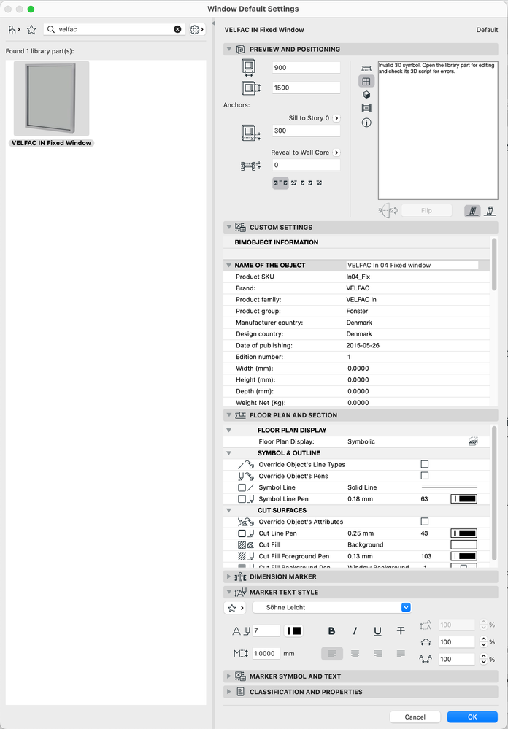
Task: Click the window height field 1500
Action: click(x=306, y=88)
